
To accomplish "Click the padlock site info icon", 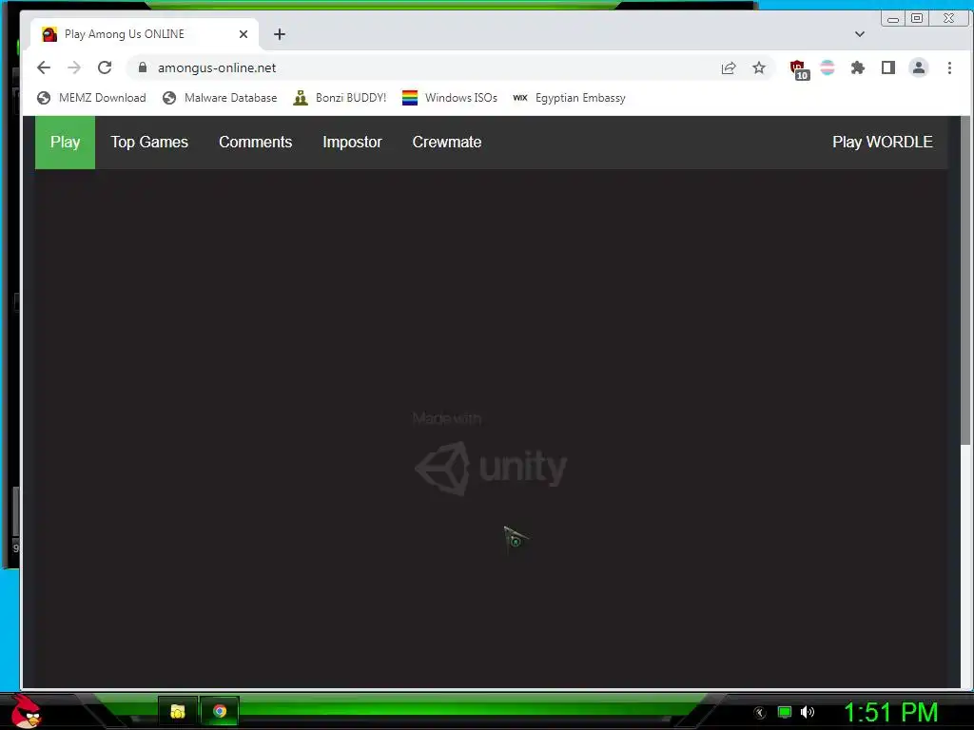I will pos(143,67).
